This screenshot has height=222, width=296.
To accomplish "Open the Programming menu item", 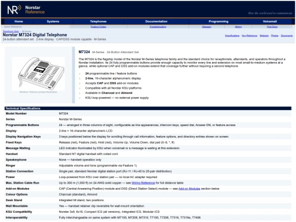I will click(x=218, y=21).
